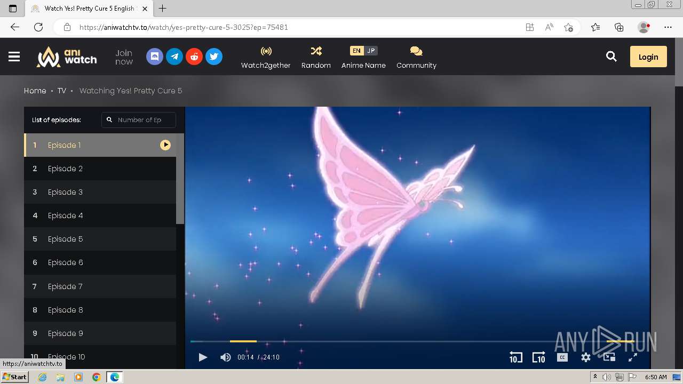683x384 pixels.
Task: Open the hamburger site menu
Action: pyautogui.click(x=14, y=57)
